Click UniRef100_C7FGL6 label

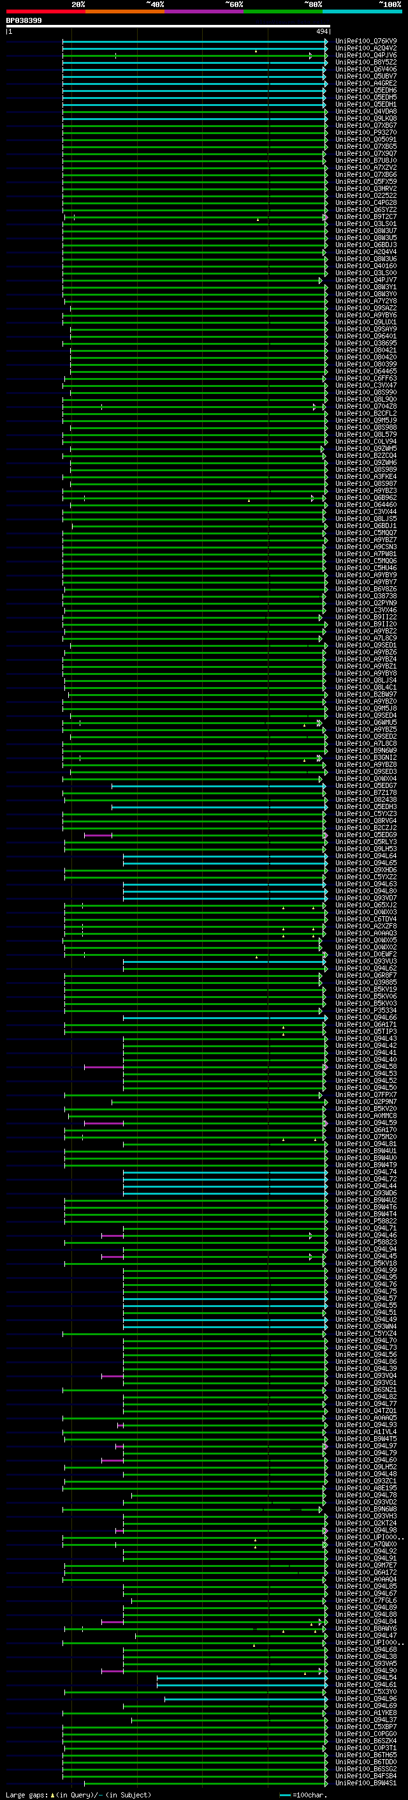click(366, 1600)
